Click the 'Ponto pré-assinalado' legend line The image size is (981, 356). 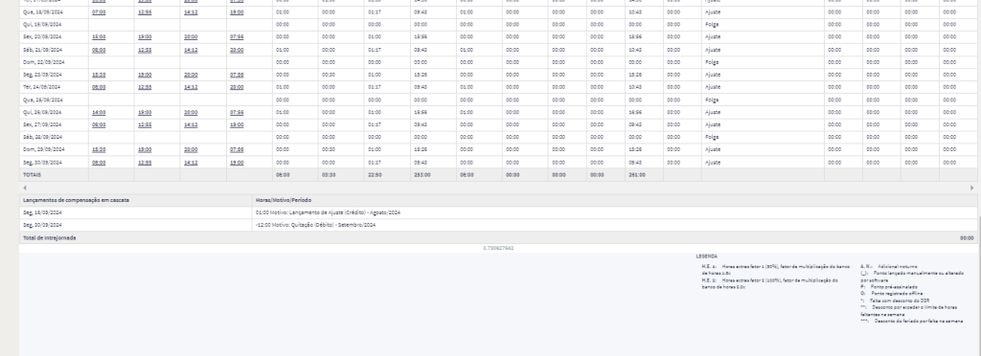click(889, 287)
